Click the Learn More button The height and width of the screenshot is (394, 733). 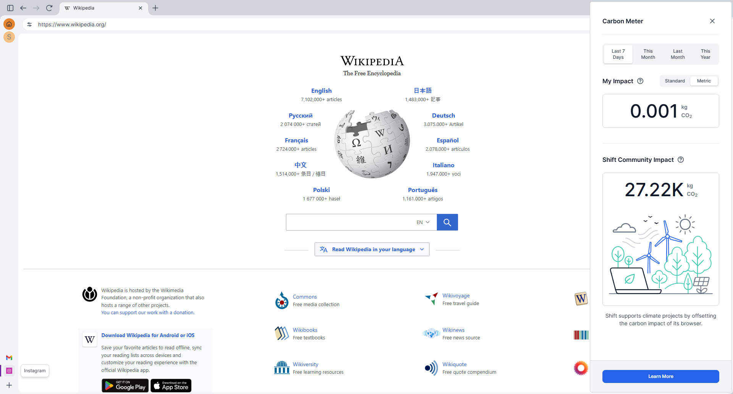pyautogui.click(x=660, y=376)
